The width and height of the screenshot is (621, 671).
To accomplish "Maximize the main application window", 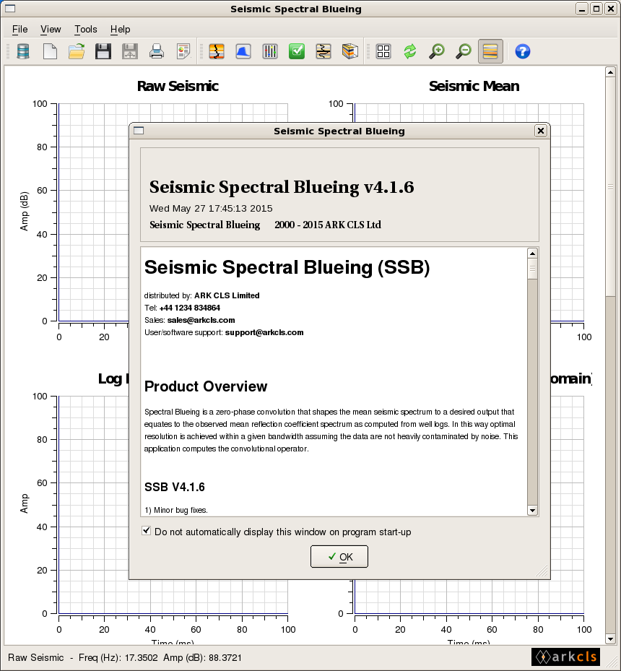I will click(x=596, y=9).
